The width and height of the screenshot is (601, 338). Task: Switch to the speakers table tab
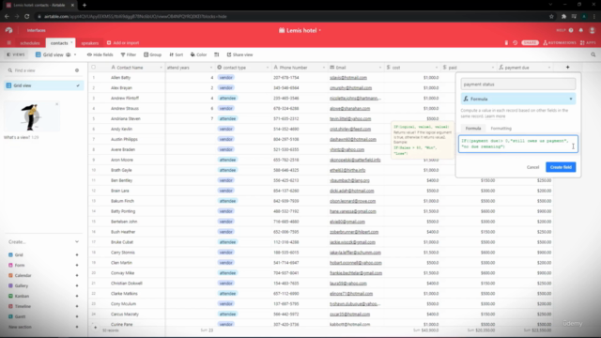coord(90,43)
